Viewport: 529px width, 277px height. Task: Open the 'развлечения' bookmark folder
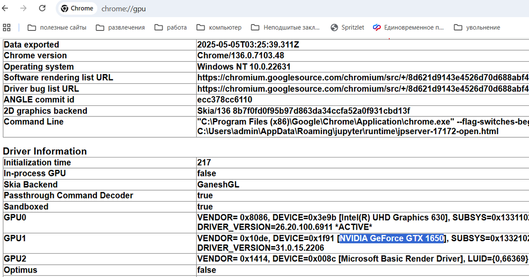120,27
